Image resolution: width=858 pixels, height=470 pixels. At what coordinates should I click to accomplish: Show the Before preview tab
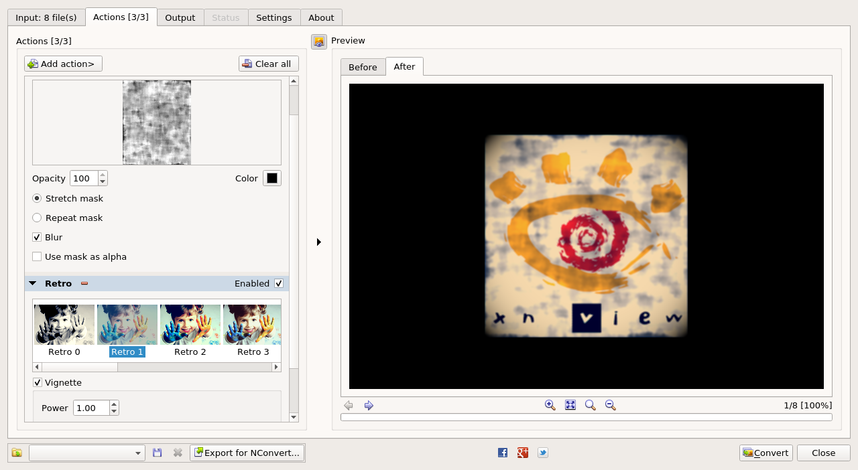click(363, 67)
